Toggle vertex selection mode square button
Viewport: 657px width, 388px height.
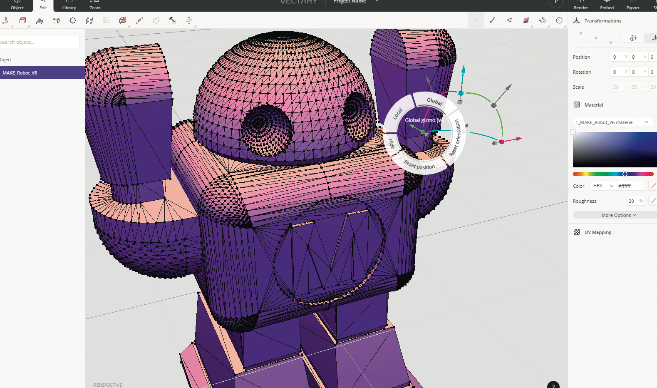(476, 20)
